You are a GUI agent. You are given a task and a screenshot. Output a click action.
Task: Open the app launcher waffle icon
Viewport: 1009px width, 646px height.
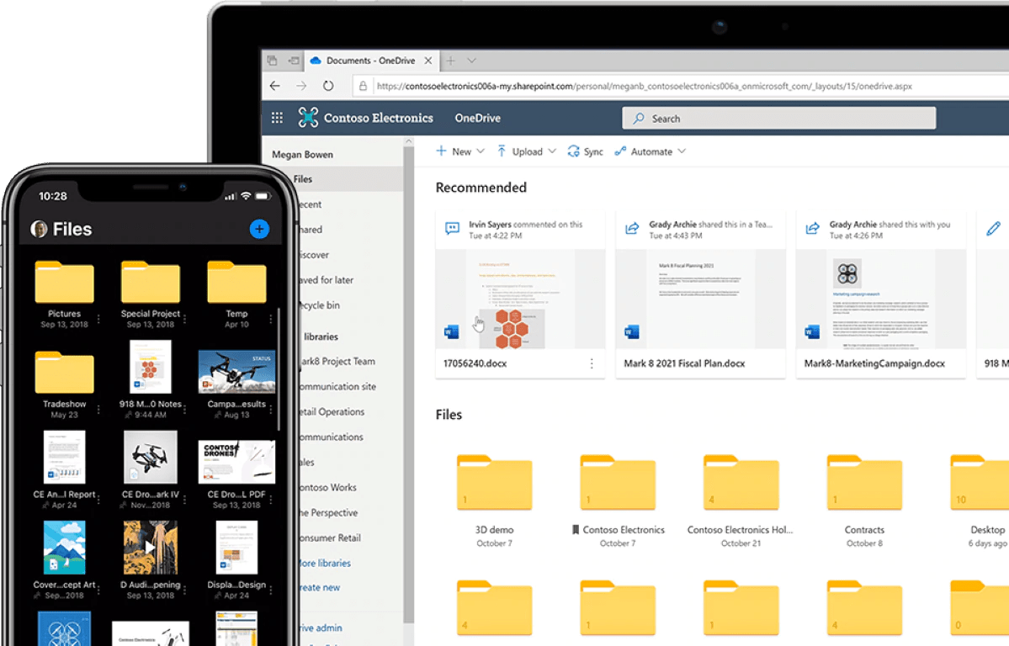(x=277, y=117)
